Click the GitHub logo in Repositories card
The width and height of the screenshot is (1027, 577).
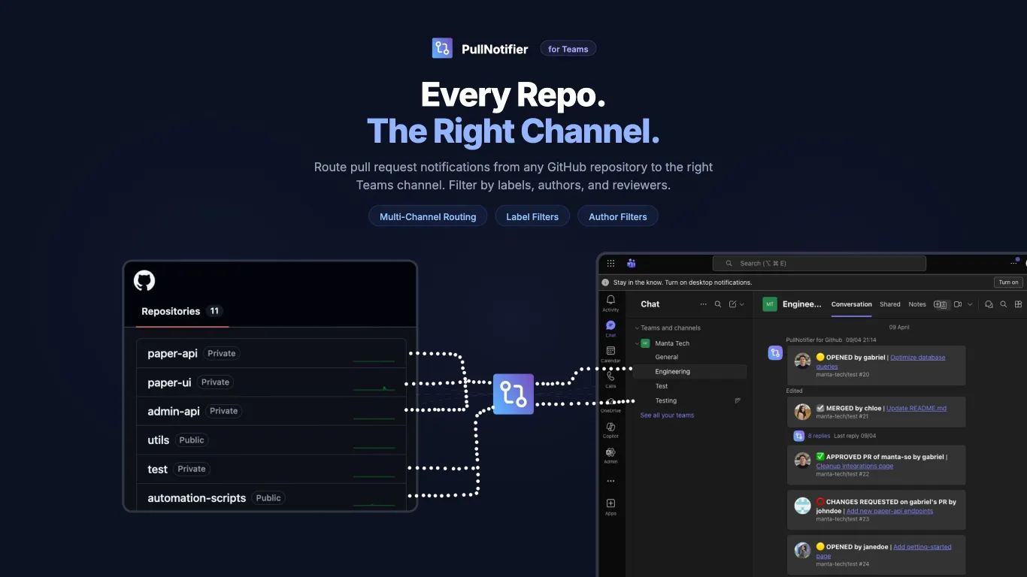(x=144, y=281)
